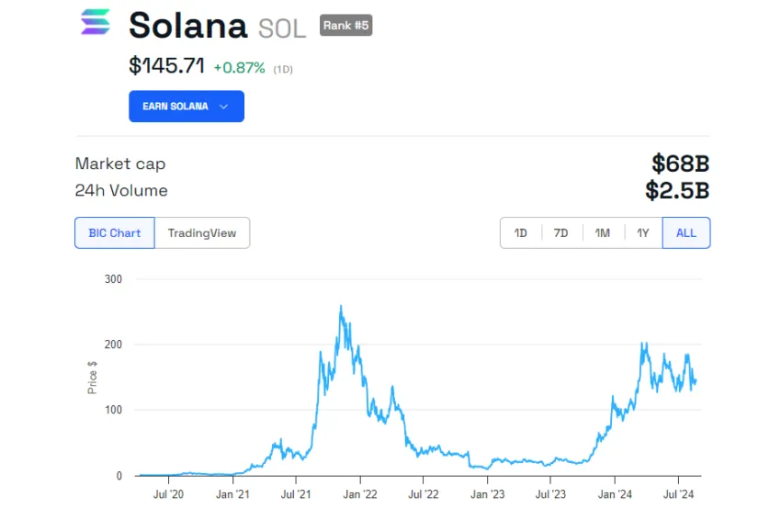Click the Earn Solana button
The height and width of the screenshot is (520, 781).
(187, 106)
